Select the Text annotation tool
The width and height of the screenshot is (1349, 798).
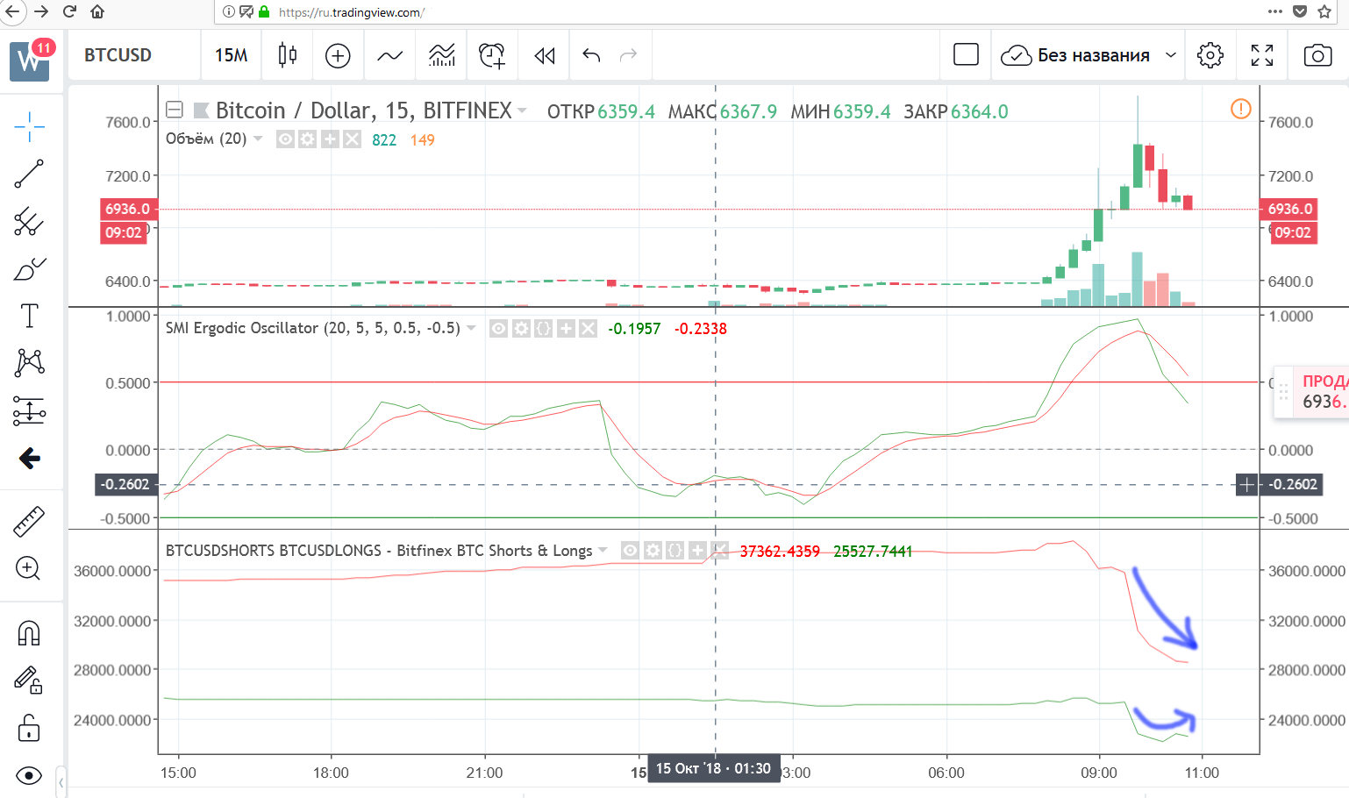[x=29, y=316]
